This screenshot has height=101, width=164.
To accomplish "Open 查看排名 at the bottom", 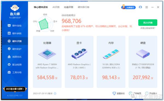I will click(x=119, y=93).
